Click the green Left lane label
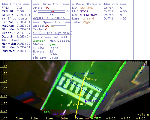150x120 pixels. tap(45, 112)
